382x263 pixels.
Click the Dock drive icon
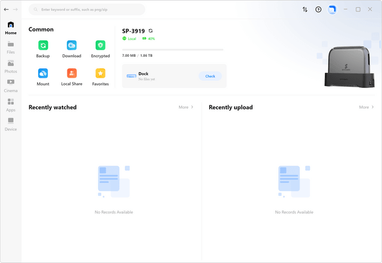coord(131,76)
